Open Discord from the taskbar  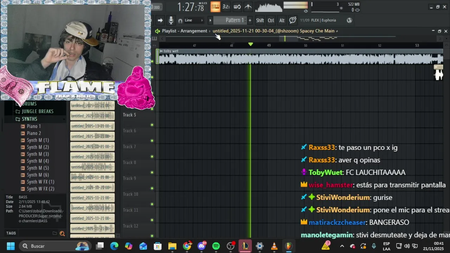201,246
